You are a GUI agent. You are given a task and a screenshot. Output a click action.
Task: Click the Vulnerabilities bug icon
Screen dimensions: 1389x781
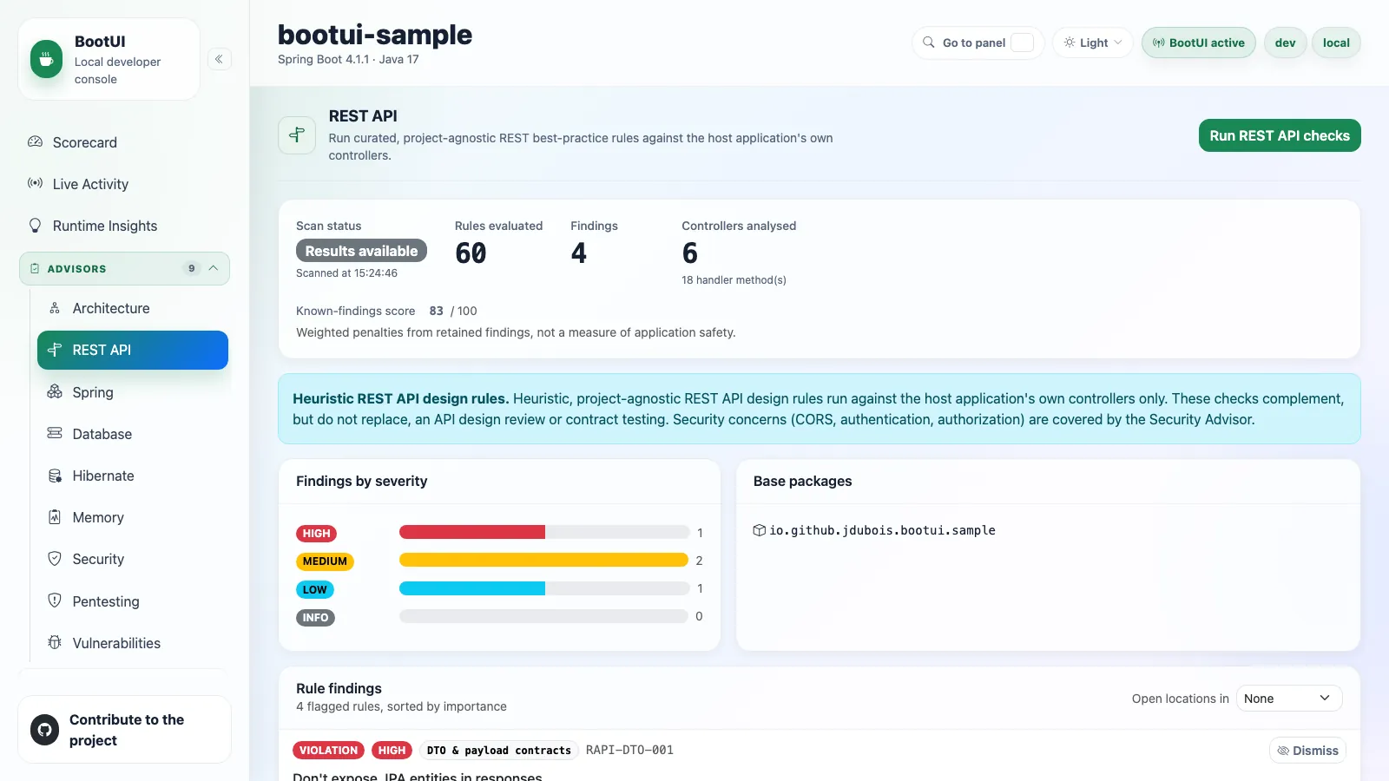pos(55,642)
